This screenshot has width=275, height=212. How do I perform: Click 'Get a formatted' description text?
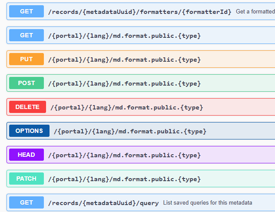(255, 12)
